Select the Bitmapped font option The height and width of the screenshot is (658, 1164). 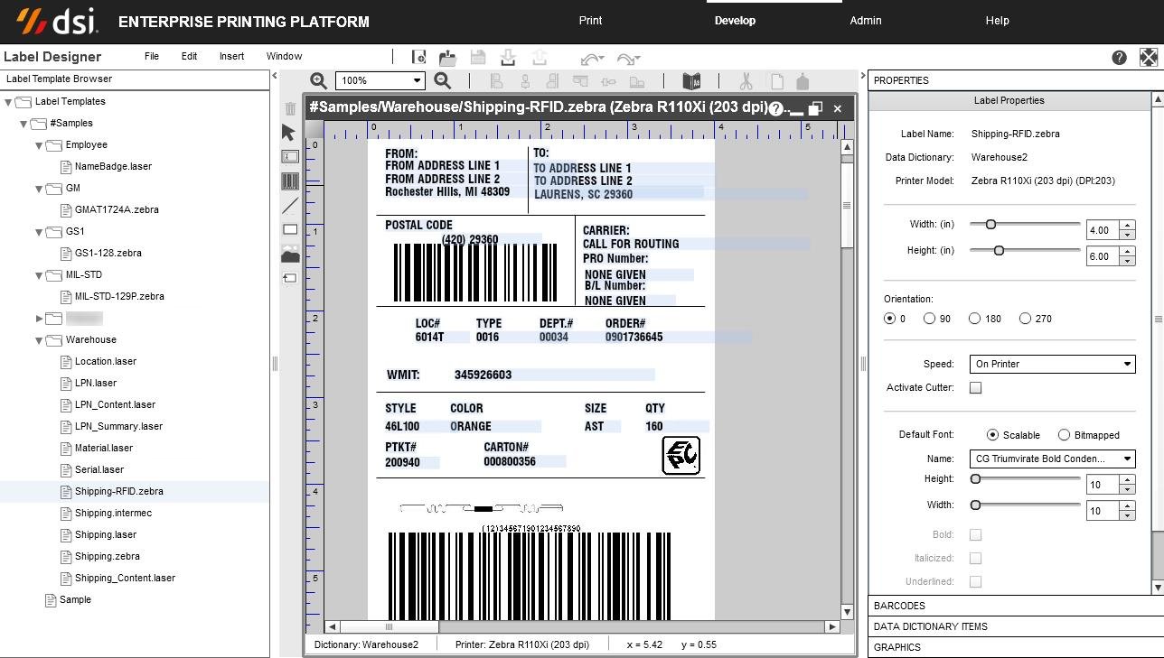point(1064,435)
